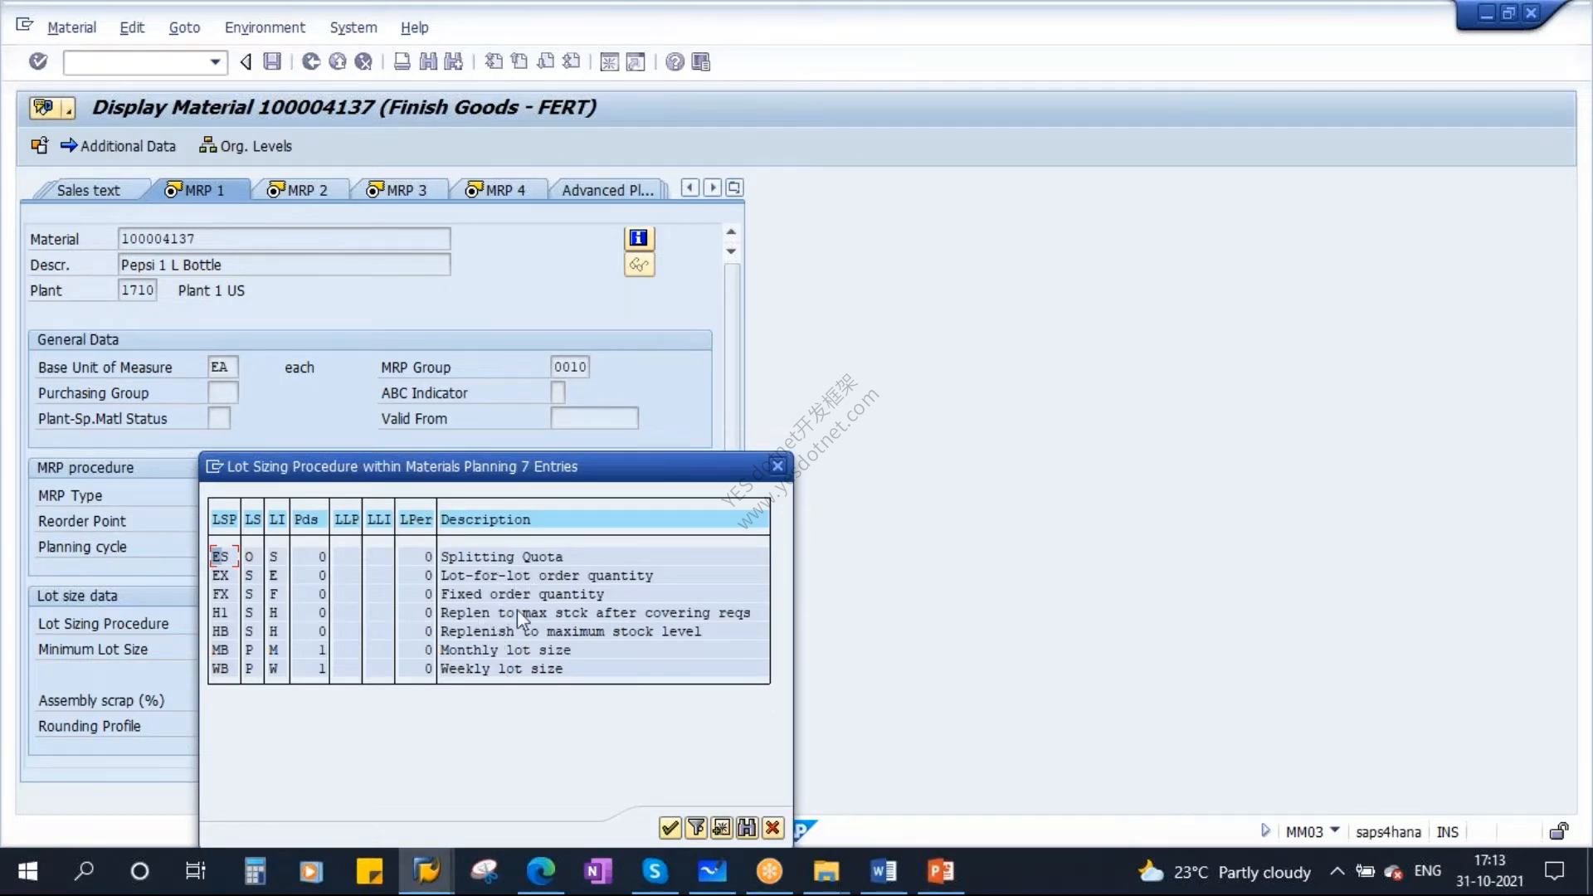Click the red X cancel icon in popup
Screen dimensions: 1593x896
(x=773, y=827)
